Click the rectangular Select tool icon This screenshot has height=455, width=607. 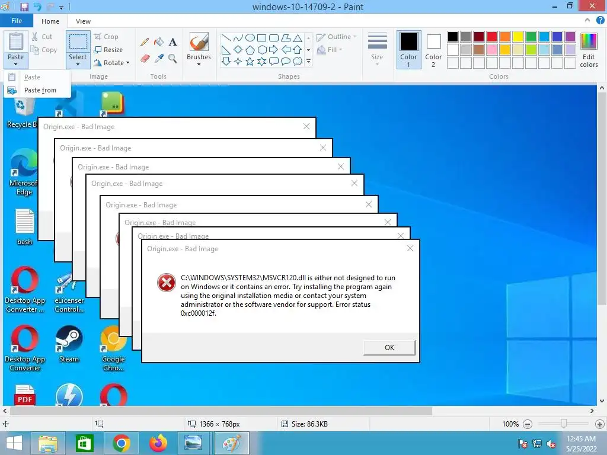[78, 41]
